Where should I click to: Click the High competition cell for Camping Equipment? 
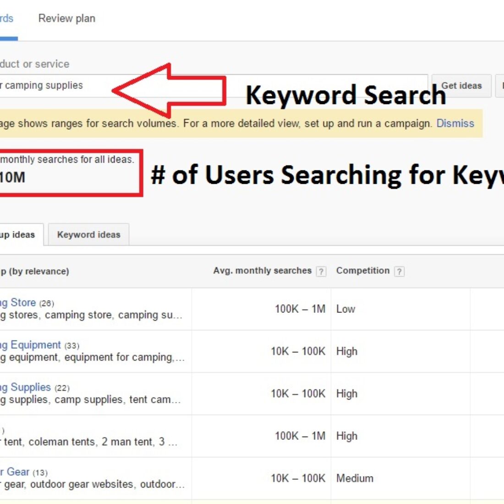click(346, 351)
